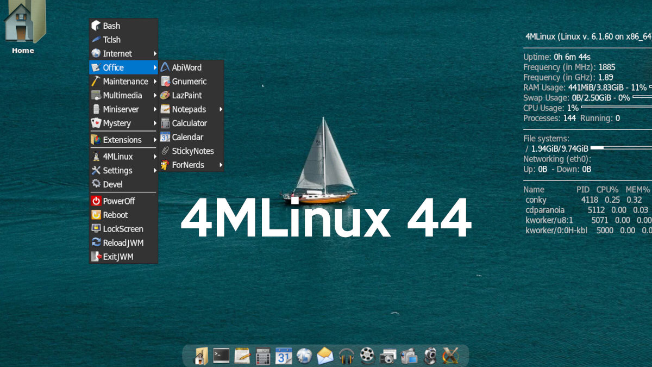Launch Gnumeric from the Office submenu
Screen dimensions: 652x367
click(x=191, y=82)
